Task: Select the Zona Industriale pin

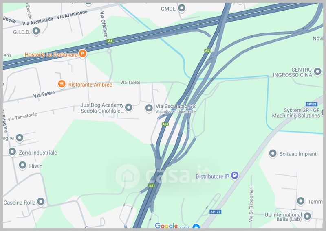Action: [x=12, y=152]
